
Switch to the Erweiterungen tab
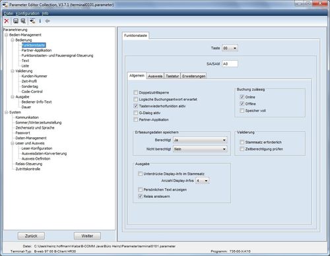point(193,76)
